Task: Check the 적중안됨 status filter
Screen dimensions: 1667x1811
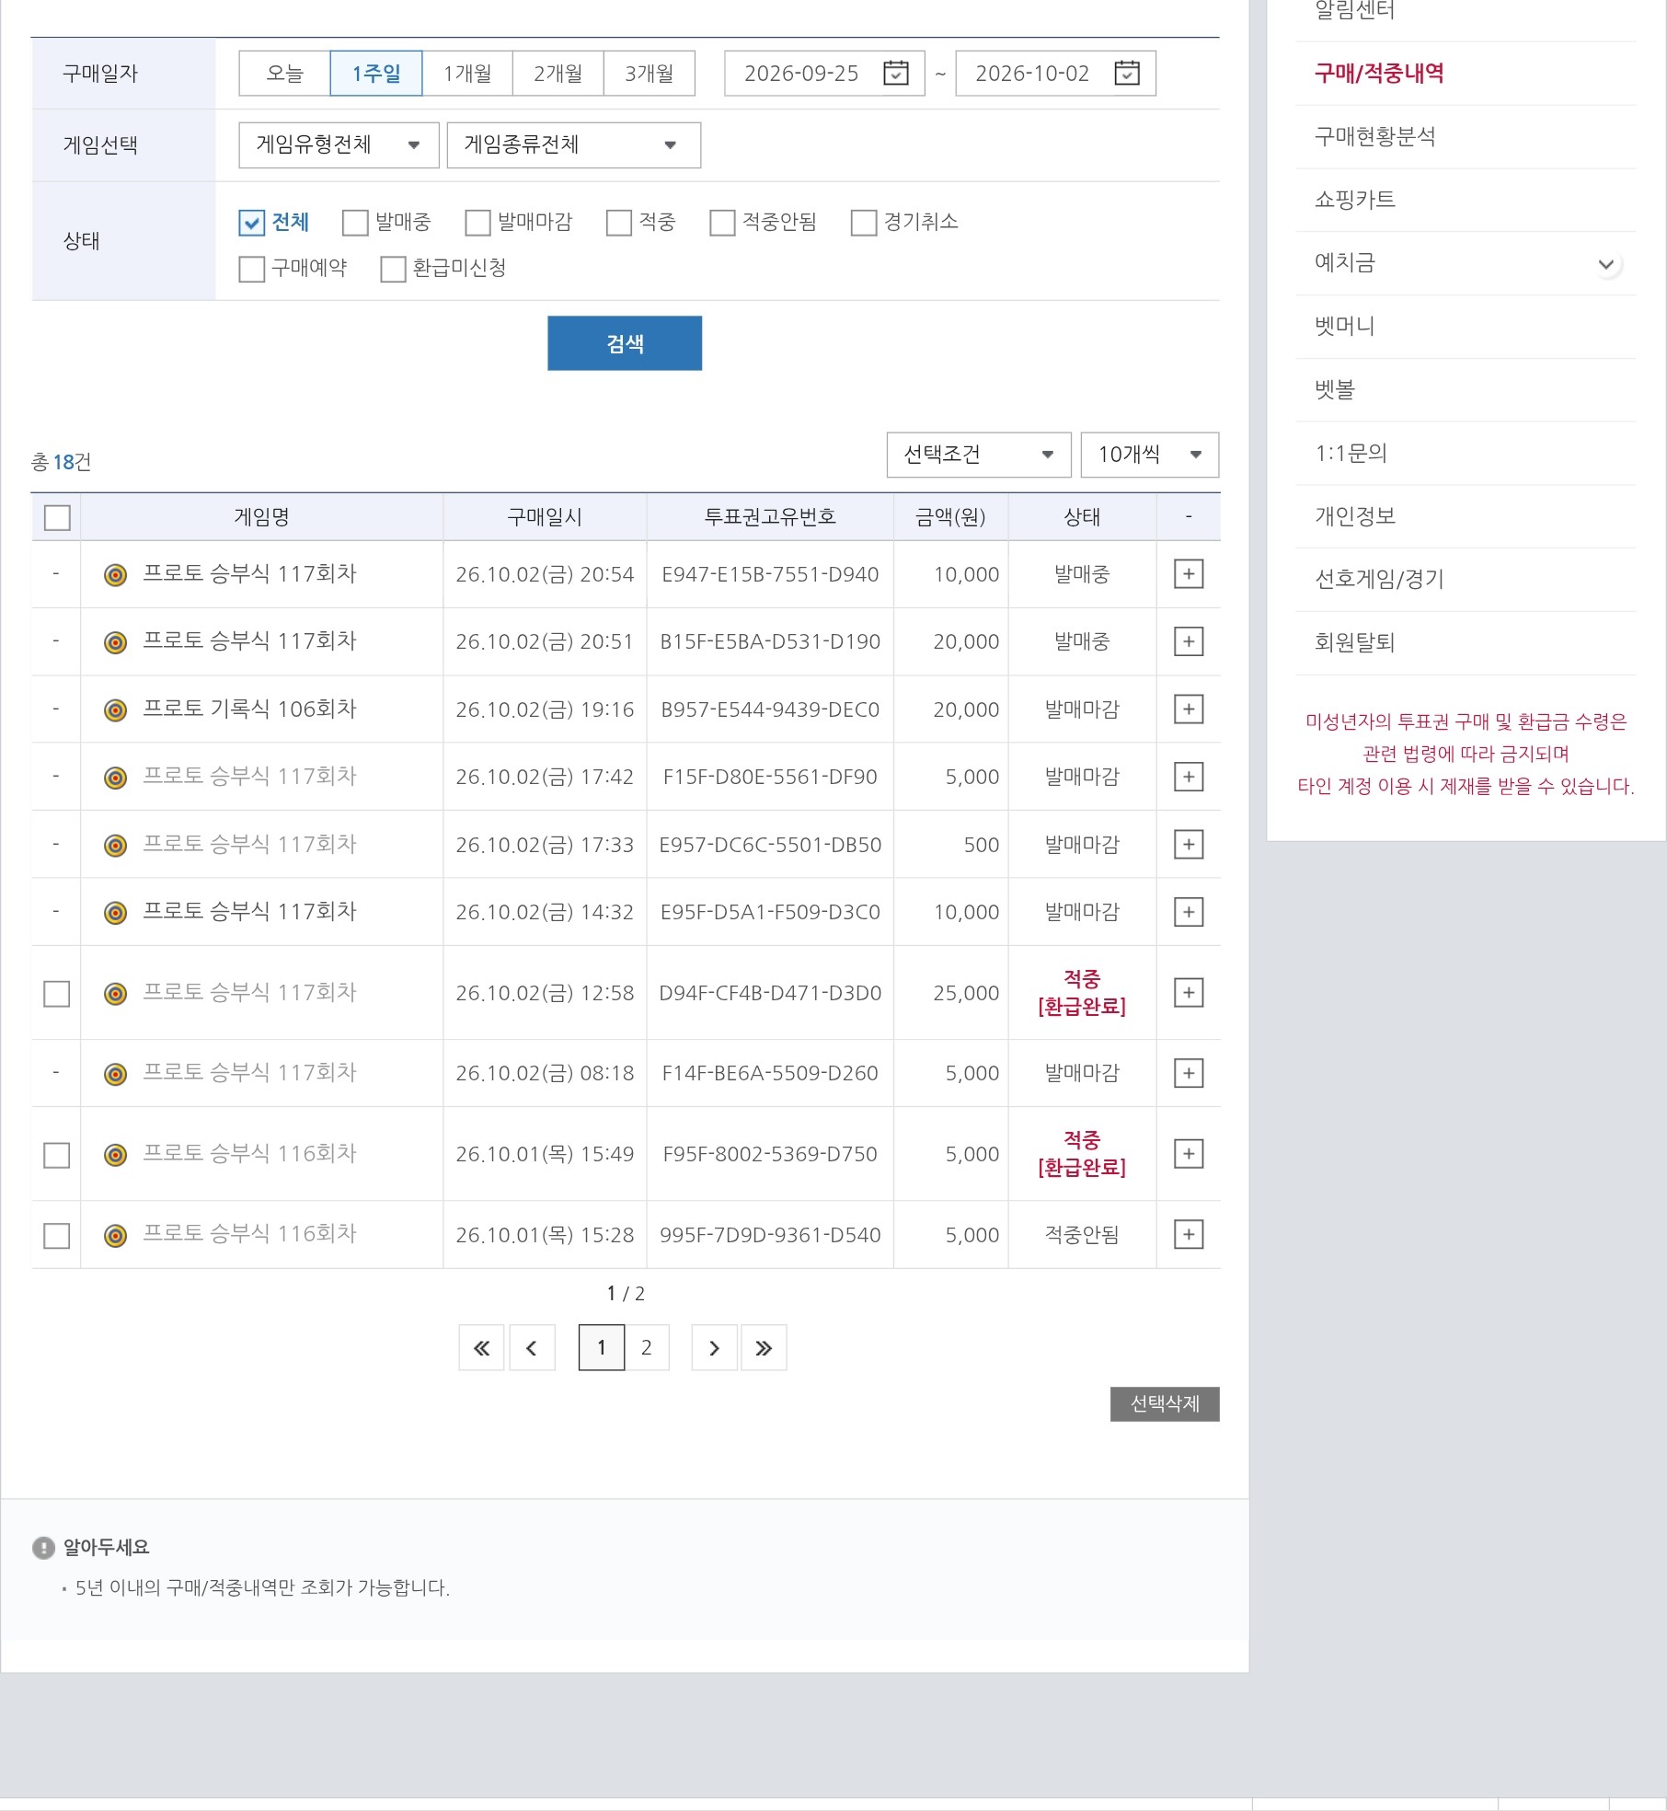Action: click(722, 223)
